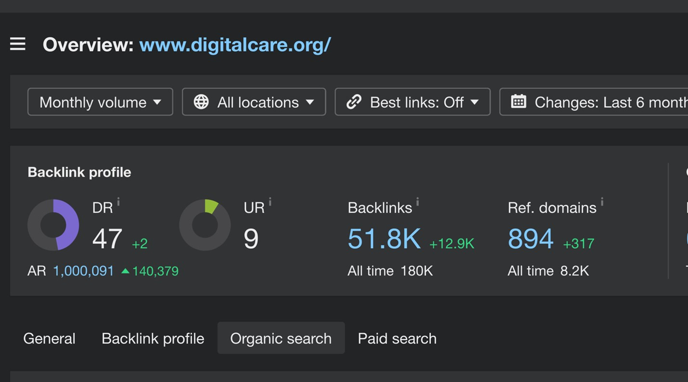Screen dimensions: 688x382
Task: Click the Ref. domains info icon
Action: (602, 201)
